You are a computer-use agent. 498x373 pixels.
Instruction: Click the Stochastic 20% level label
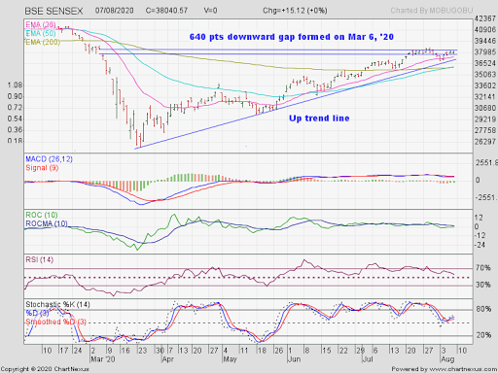click(x=483, y=335)
